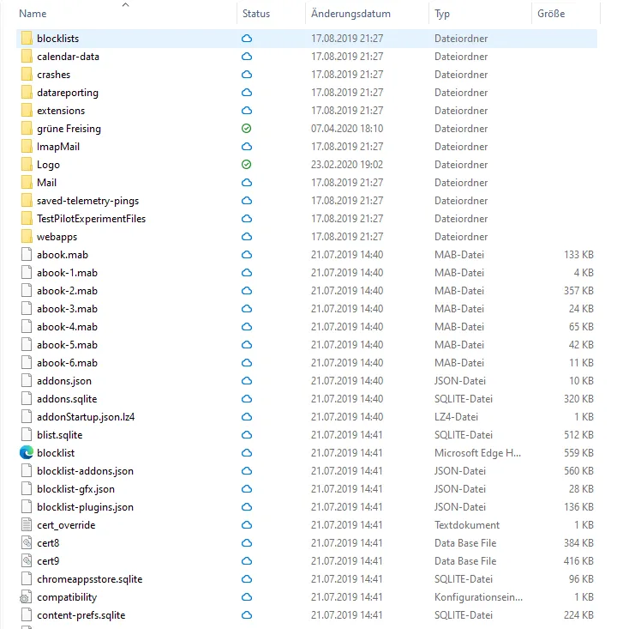
Task: Click the datareporting folder icon
Action: click(x=27, y=93)
